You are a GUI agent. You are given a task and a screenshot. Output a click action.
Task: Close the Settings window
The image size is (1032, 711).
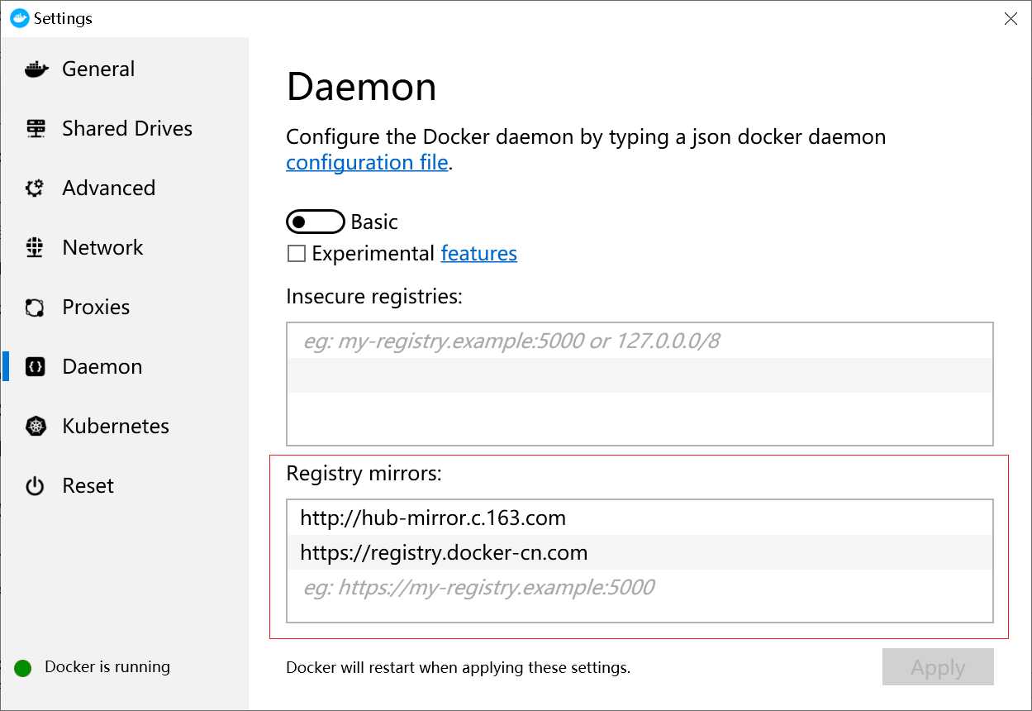click(x=1011, y=18)
